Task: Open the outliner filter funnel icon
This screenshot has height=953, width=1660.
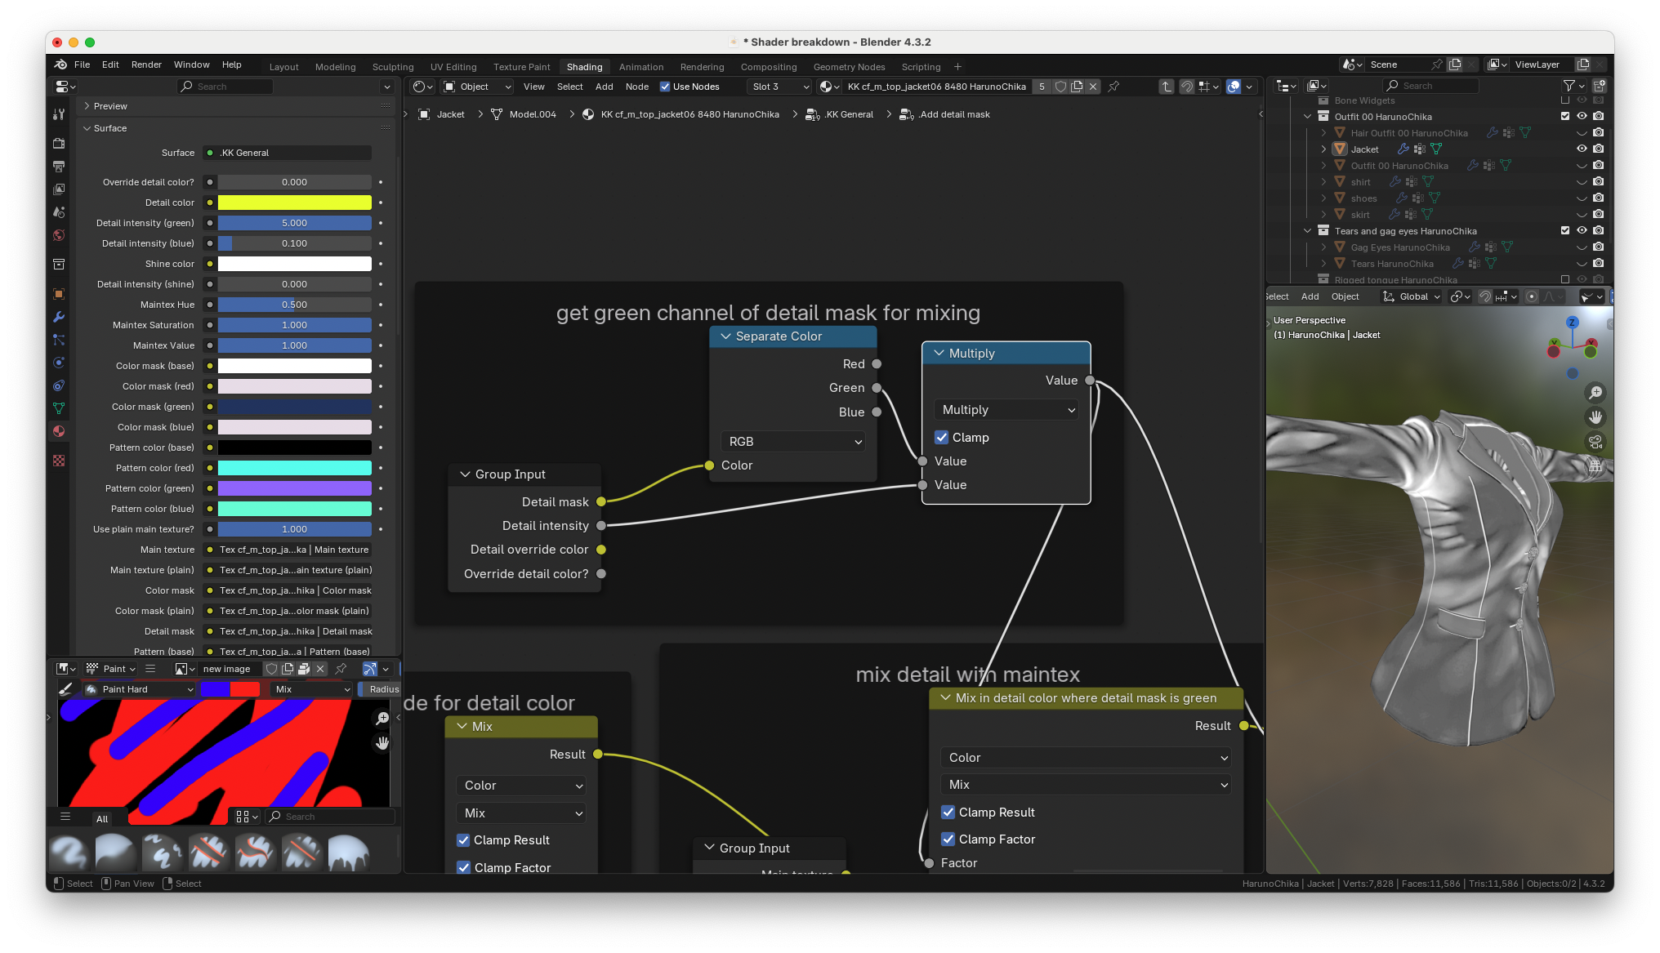Action: [1569, 86]
